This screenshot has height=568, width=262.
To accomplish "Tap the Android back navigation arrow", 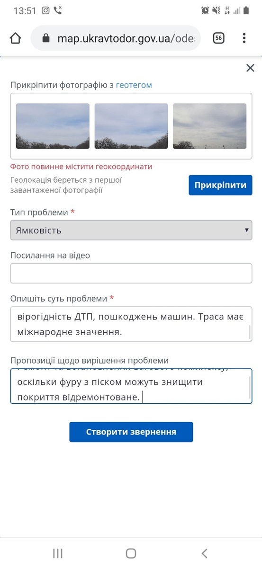I will point(205,553).
